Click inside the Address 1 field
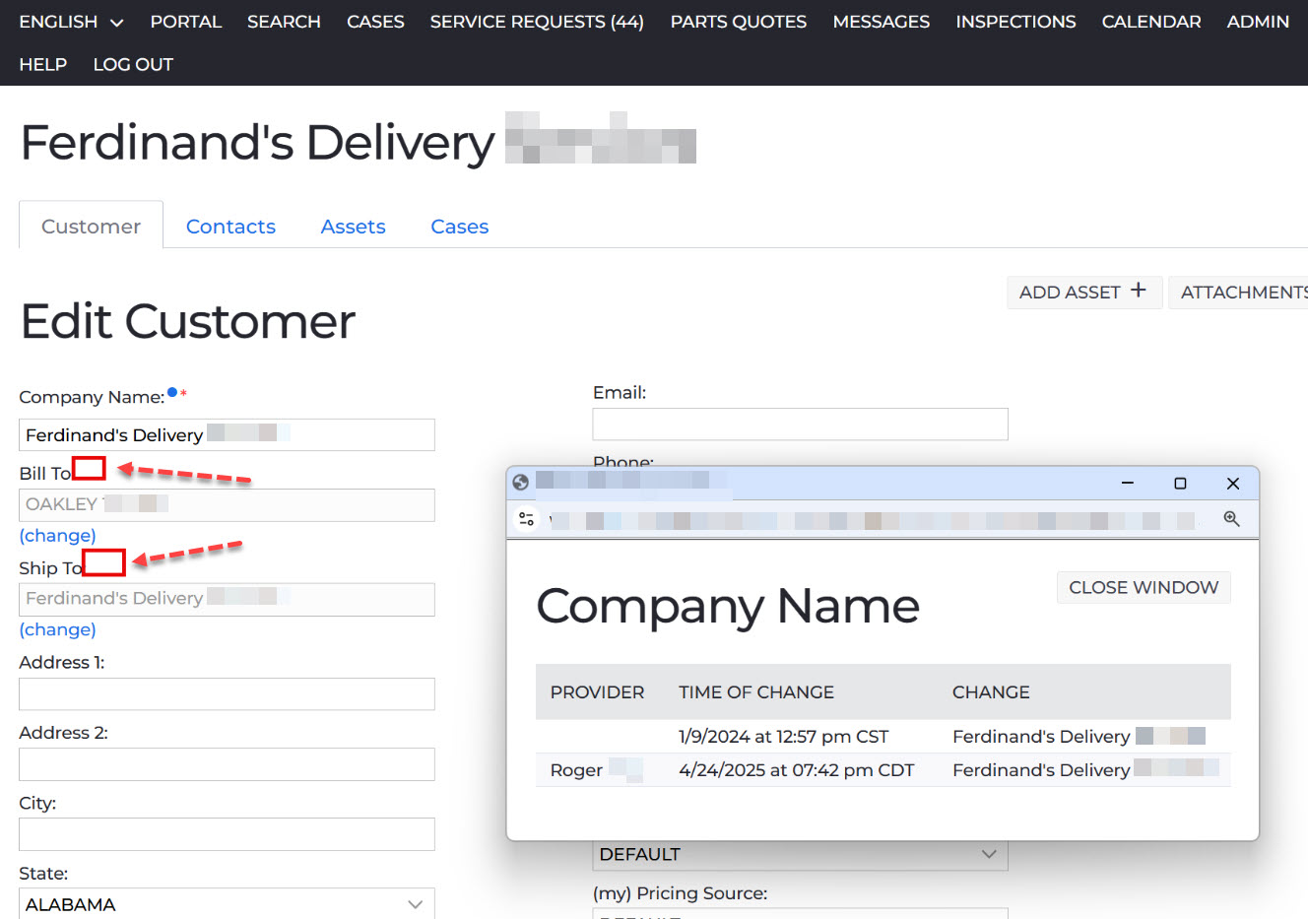Image resolution: width=1308 pixels, height=919 pixels. [x=227, y=693]
